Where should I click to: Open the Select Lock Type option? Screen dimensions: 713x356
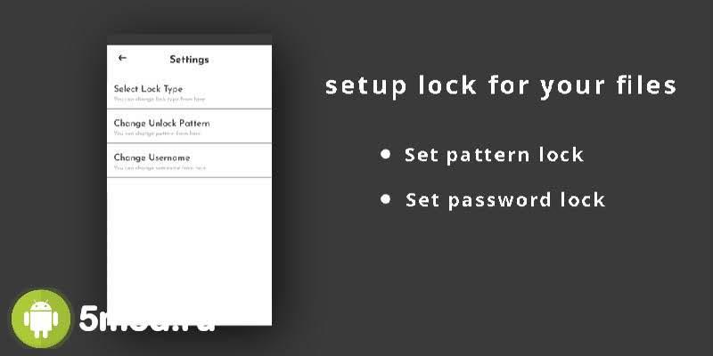148,89
